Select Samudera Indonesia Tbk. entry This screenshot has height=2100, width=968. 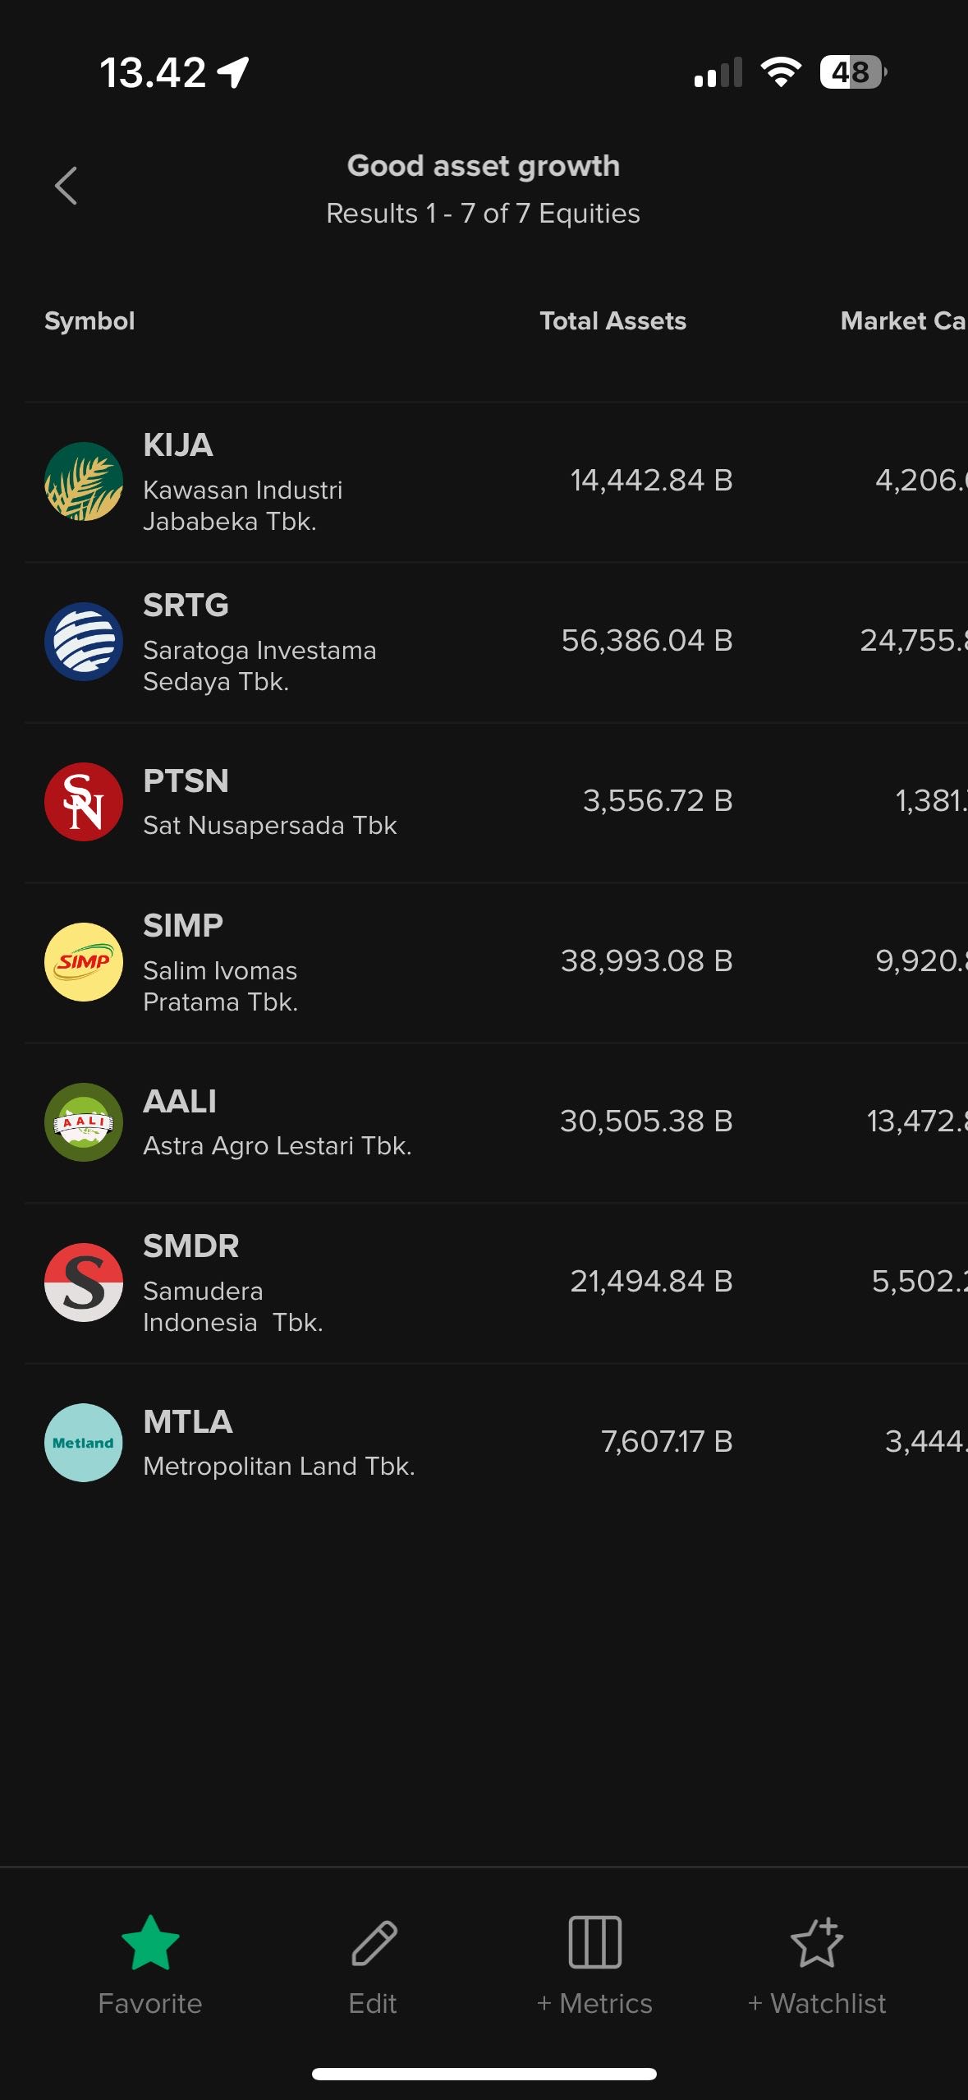click(496, 1283)
